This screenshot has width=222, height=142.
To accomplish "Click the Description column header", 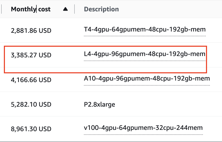I will 101,9.
